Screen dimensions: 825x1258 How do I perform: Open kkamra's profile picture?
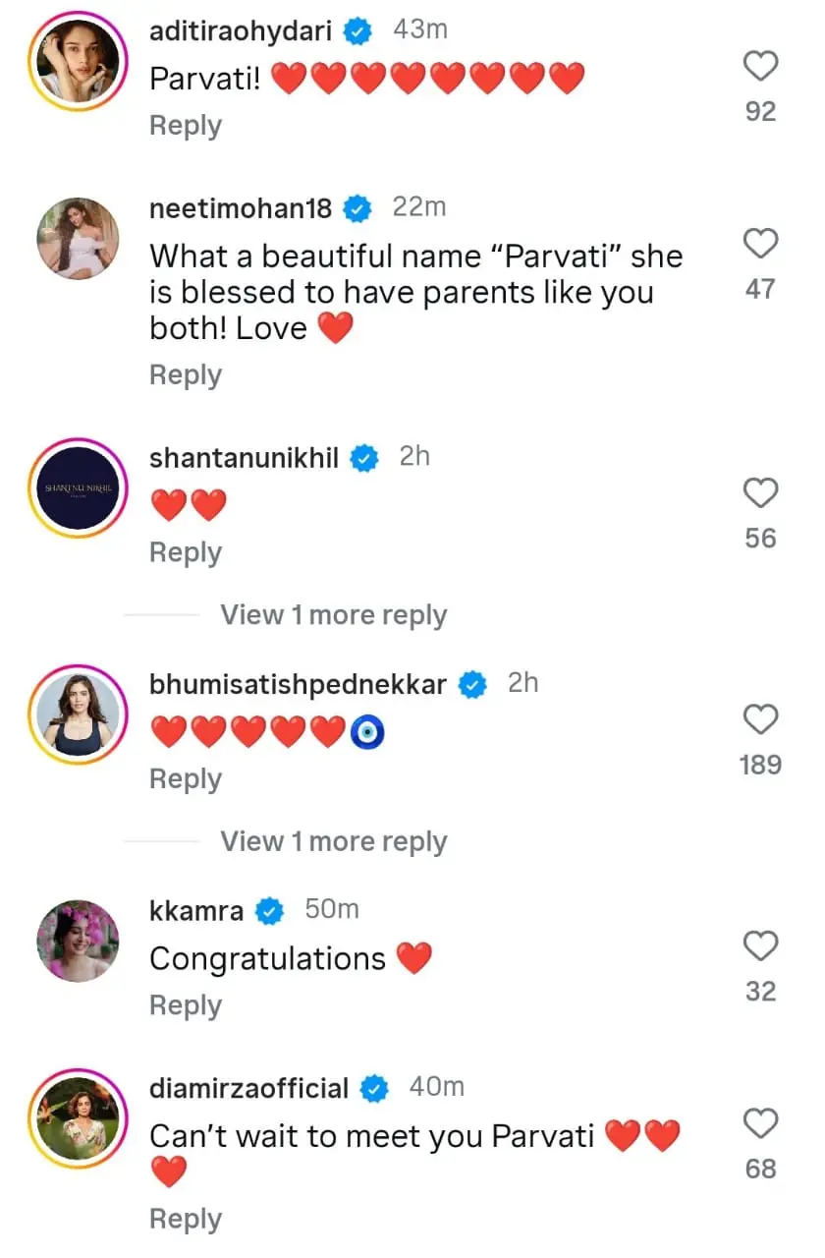[x=78, y=943]
